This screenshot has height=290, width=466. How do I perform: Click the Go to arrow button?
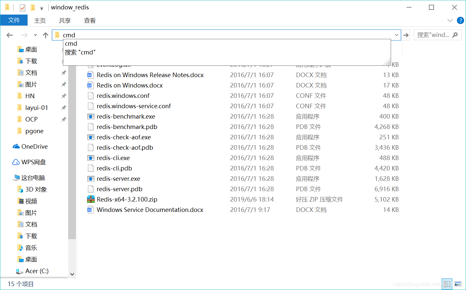pyautogui.click(x=406, y=35)
